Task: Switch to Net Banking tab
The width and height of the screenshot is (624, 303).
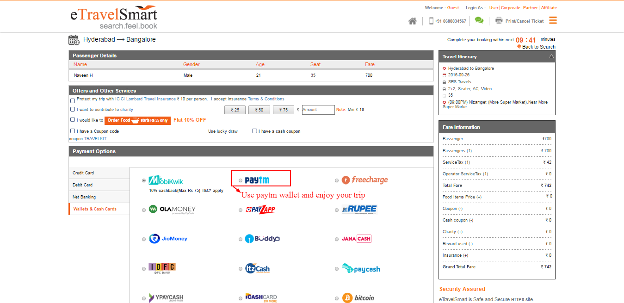Action: (x=99, y=197)
